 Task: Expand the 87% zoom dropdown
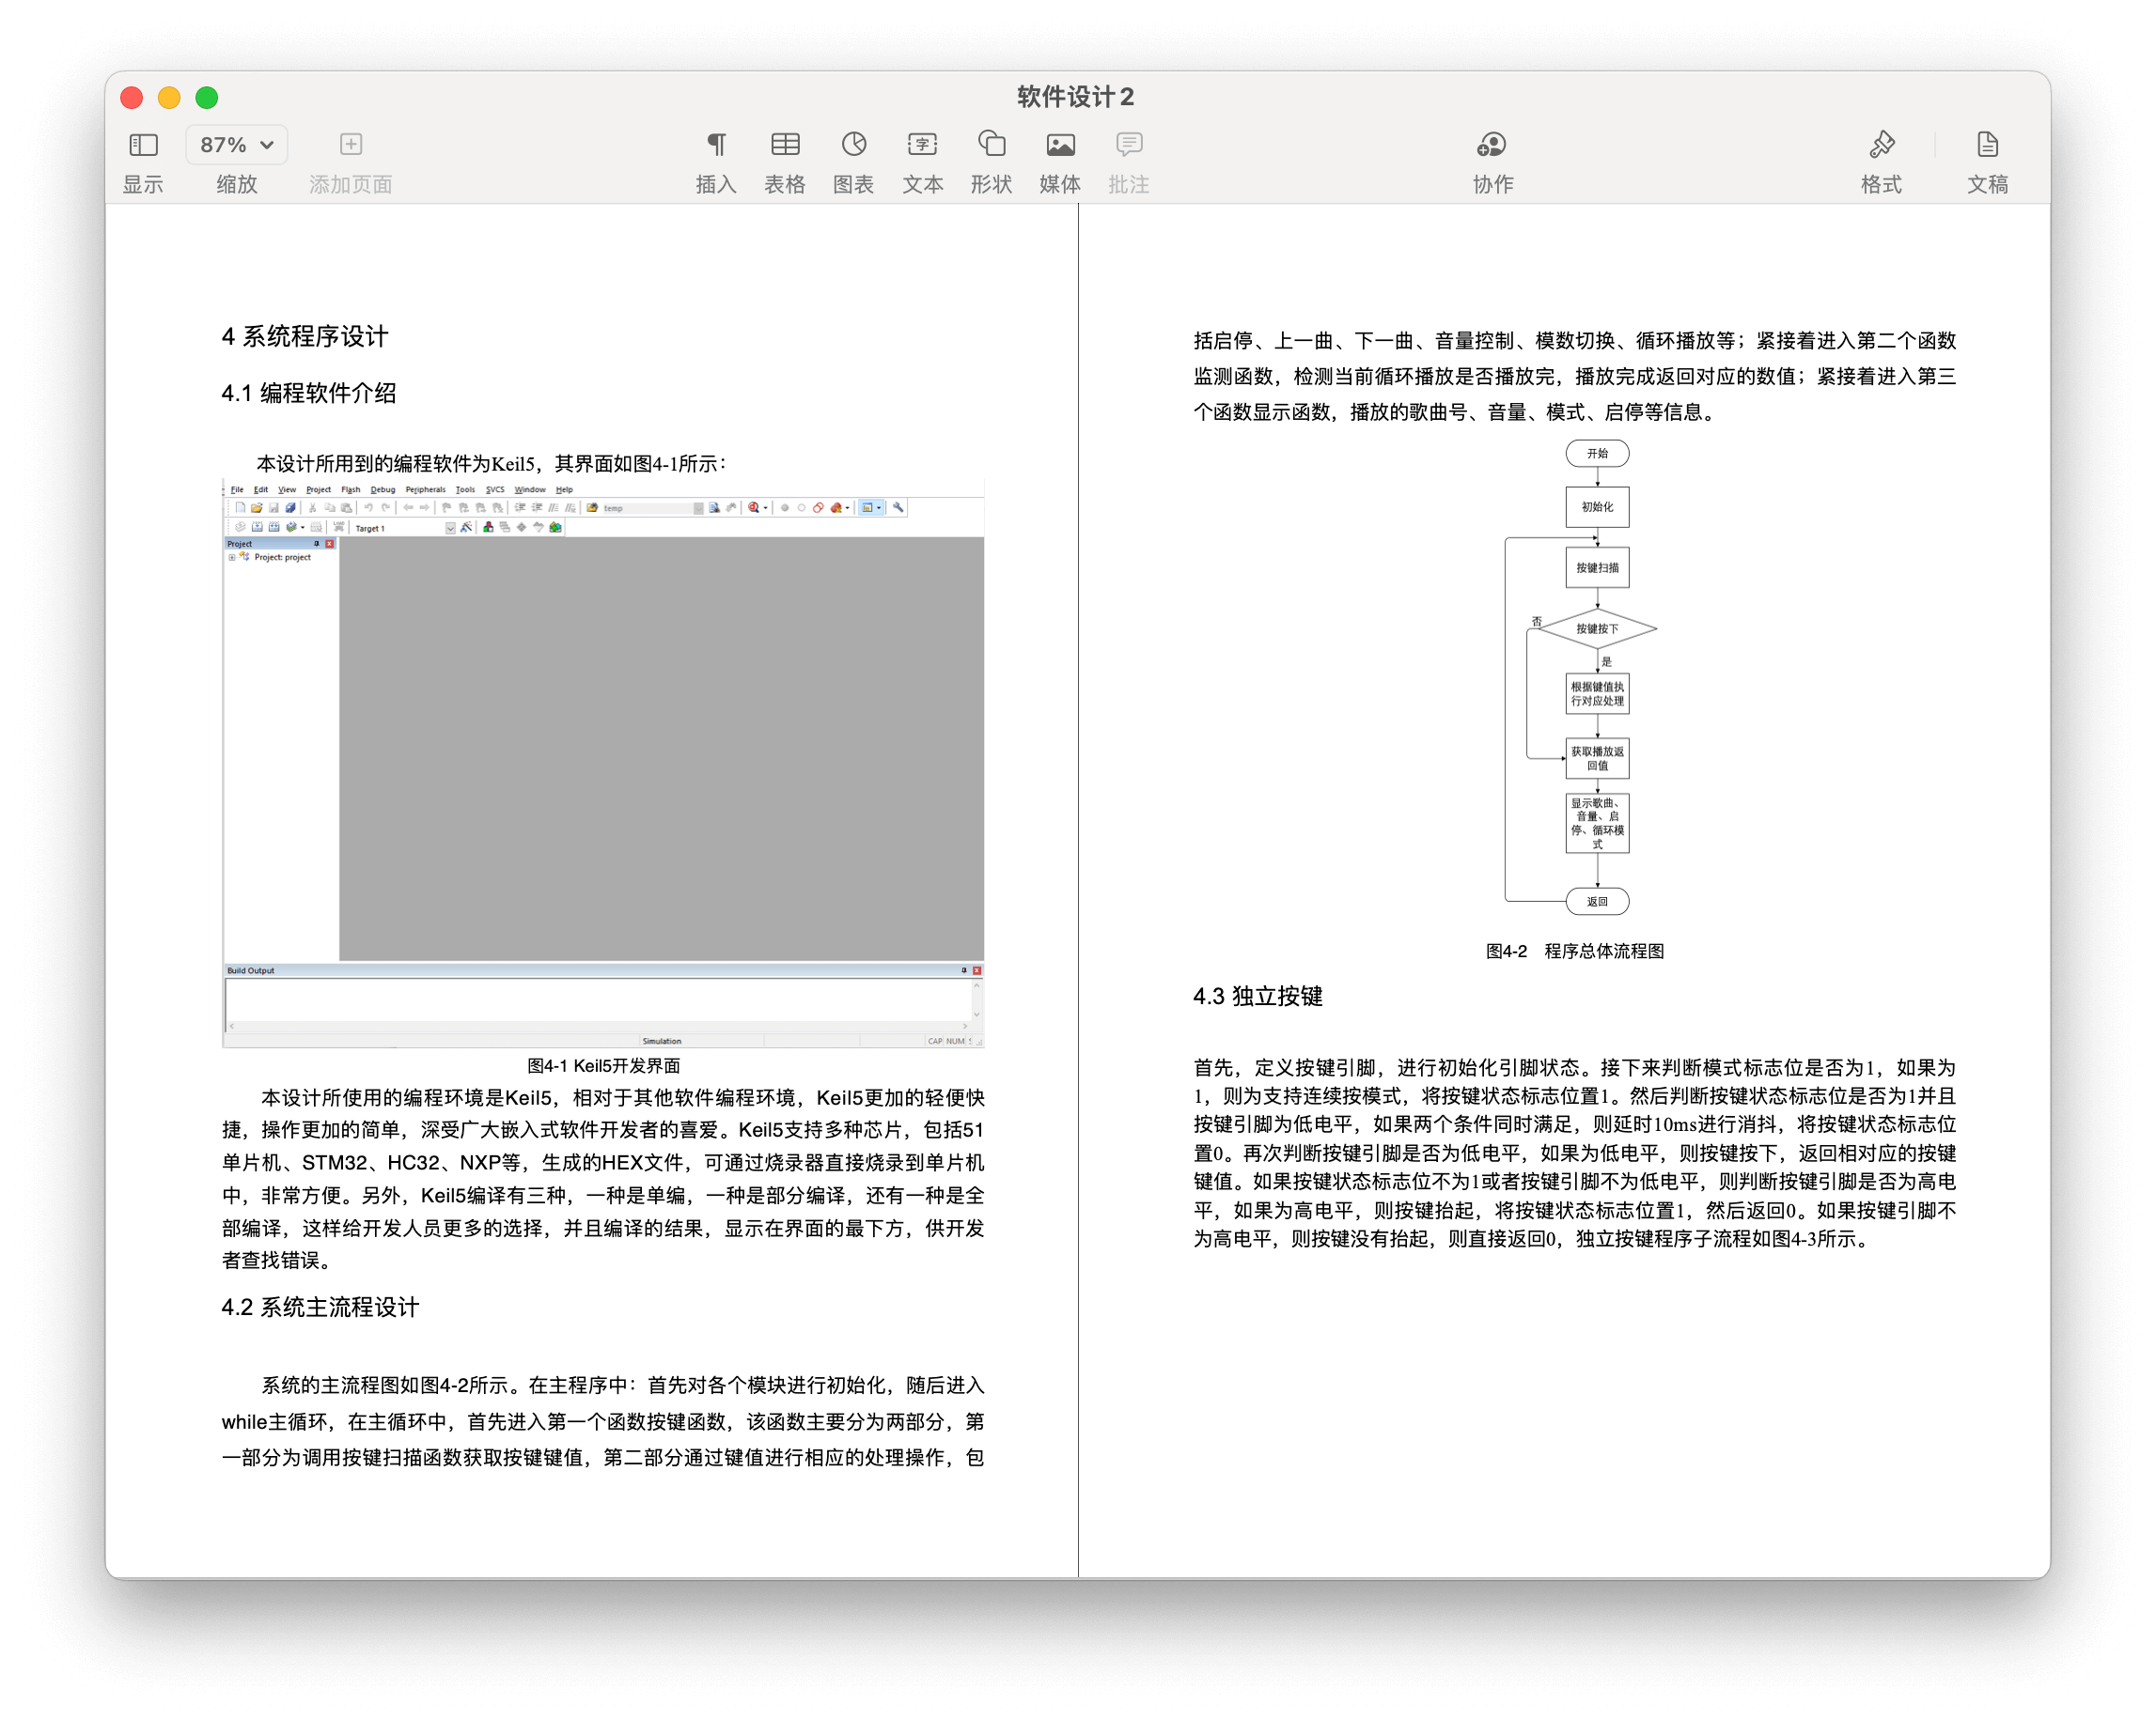pos(237,146)
